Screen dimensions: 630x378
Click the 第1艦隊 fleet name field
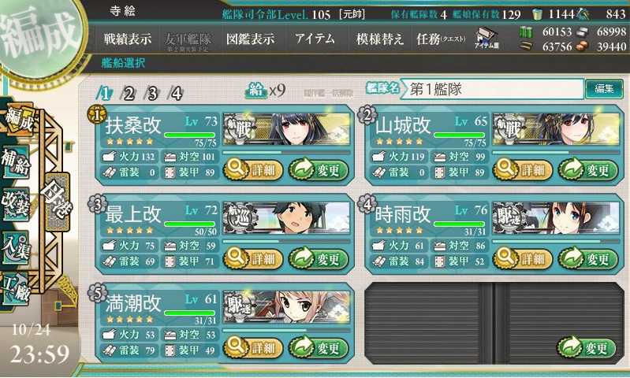[492, 89]
